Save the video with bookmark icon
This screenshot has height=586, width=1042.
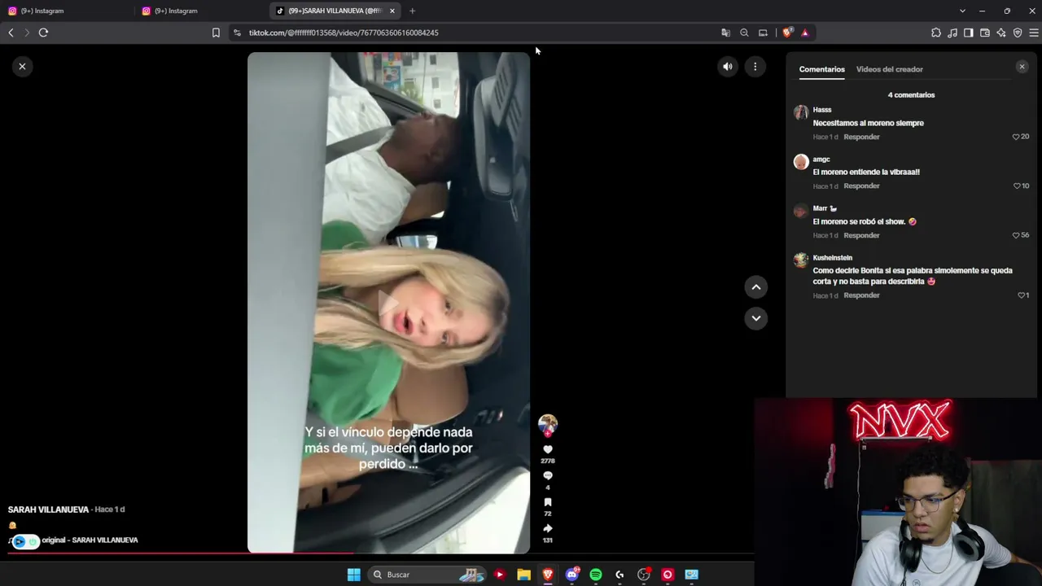(x=548, y=502)
